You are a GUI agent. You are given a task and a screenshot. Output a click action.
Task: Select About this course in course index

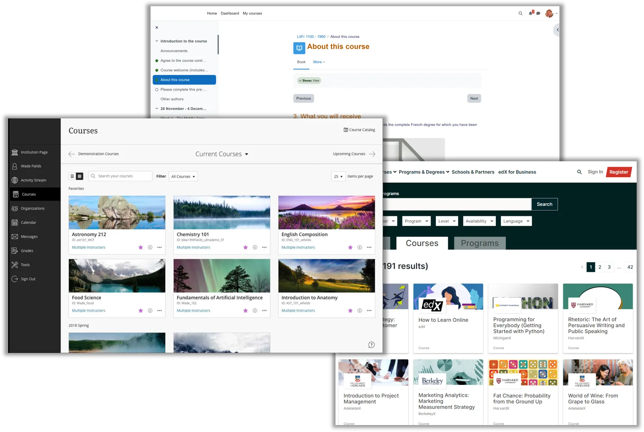pyautogui.click(x=184, y=80)
